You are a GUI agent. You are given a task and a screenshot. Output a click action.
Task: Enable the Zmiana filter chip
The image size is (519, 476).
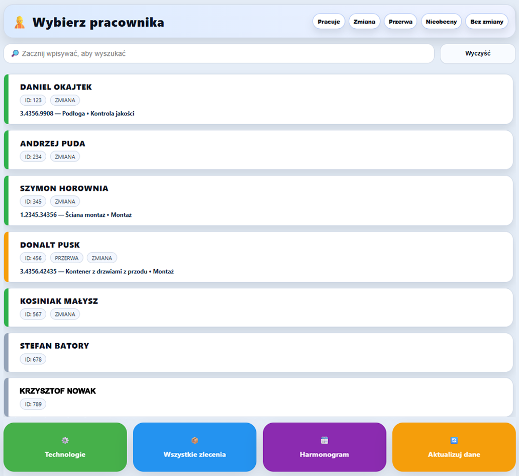pos(364,21)
